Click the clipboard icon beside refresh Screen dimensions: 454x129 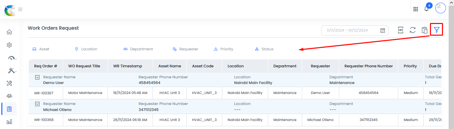(425, 30)
